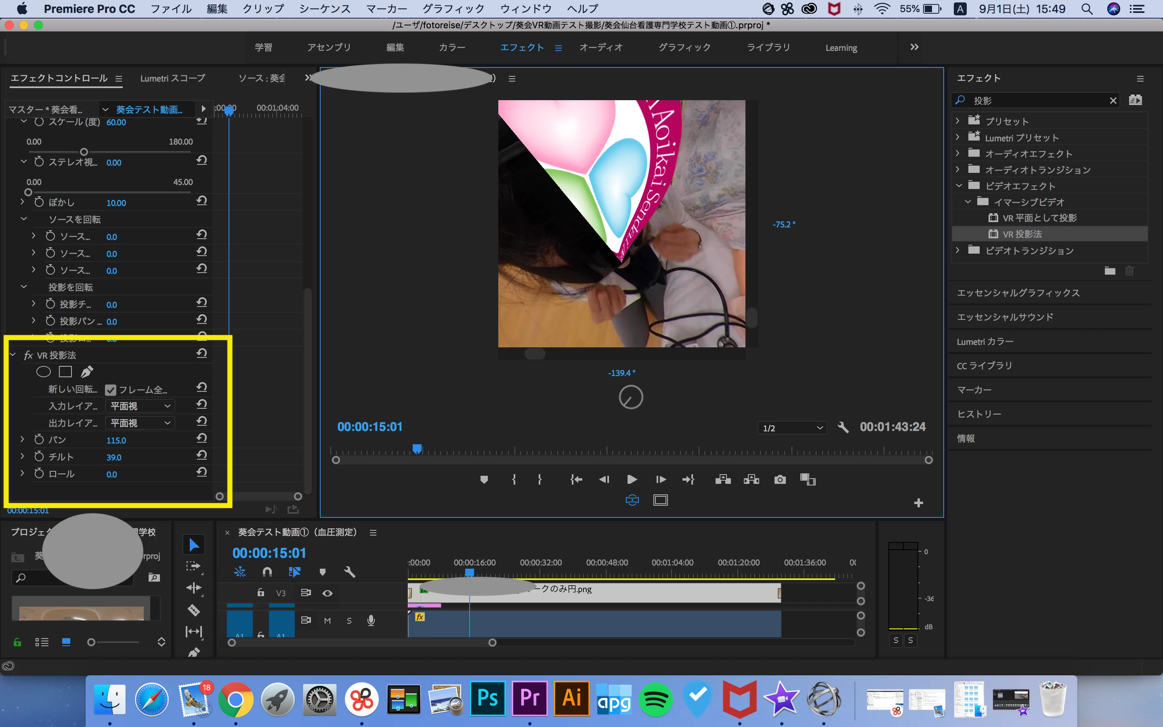Screen dimensions: 1163x727
Task: Switch to the カラー workspace tab
Action: 452,47
